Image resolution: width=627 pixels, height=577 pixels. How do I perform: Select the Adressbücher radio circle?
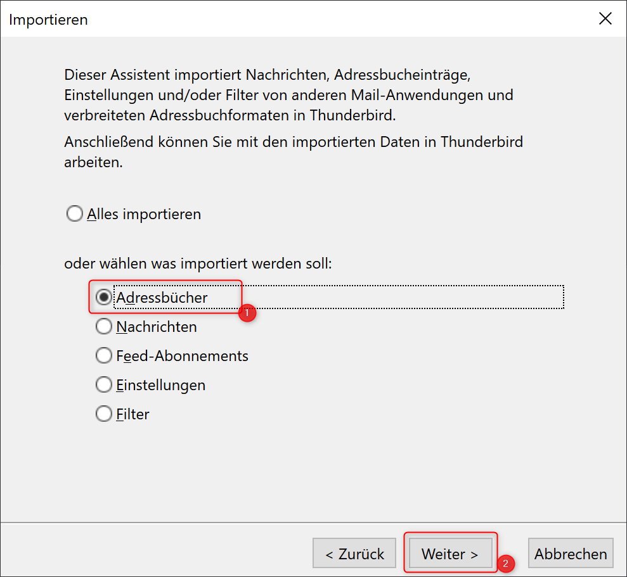click(x=104, y=297)
